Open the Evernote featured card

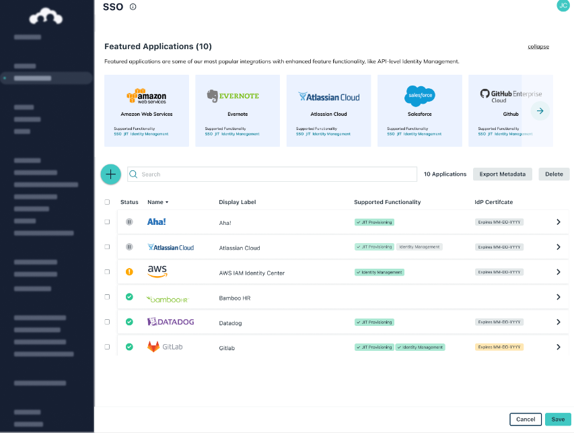click(238, 110)
